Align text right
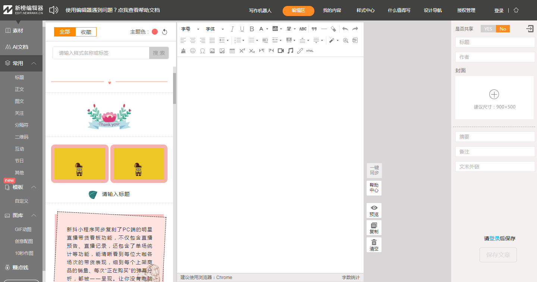537x282 pixels. coord(202,40)
